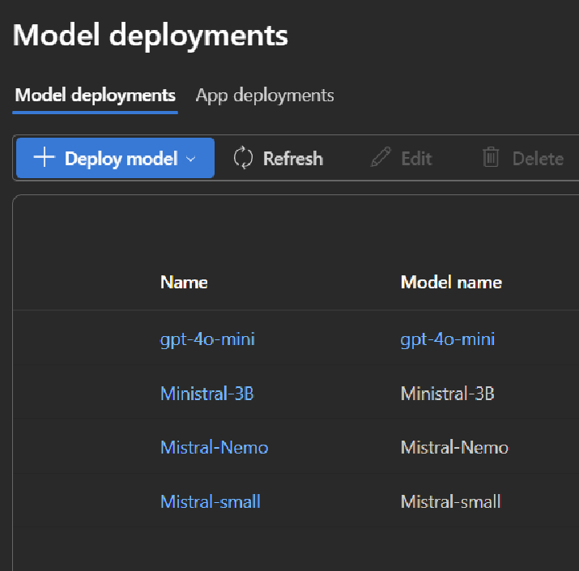Click the Deploy model button label
This screenshot has height=571, width=579.
[121, 159]
